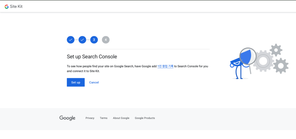Open the 1인 창업 기록 site link
The width and height of the screenshot is (296, 139).
click(165, 66)
